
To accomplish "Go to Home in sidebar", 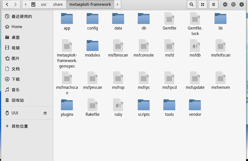I will point(27,27).
